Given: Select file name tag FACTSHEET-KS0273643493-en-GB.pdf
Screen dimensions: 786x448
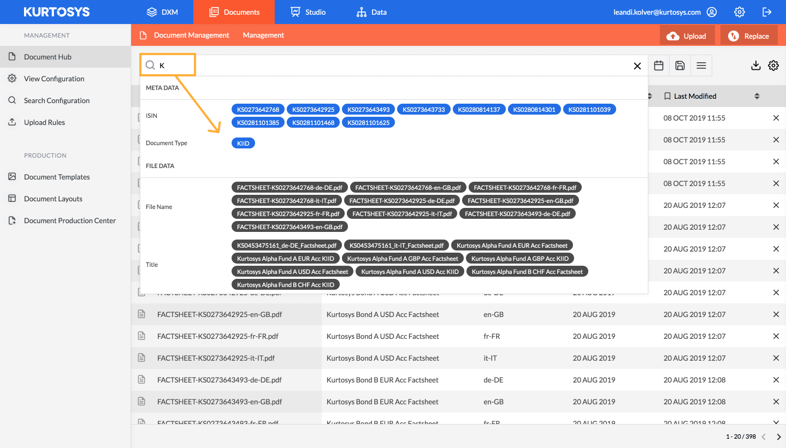Looking at the screenshot, I should [289, 227].
